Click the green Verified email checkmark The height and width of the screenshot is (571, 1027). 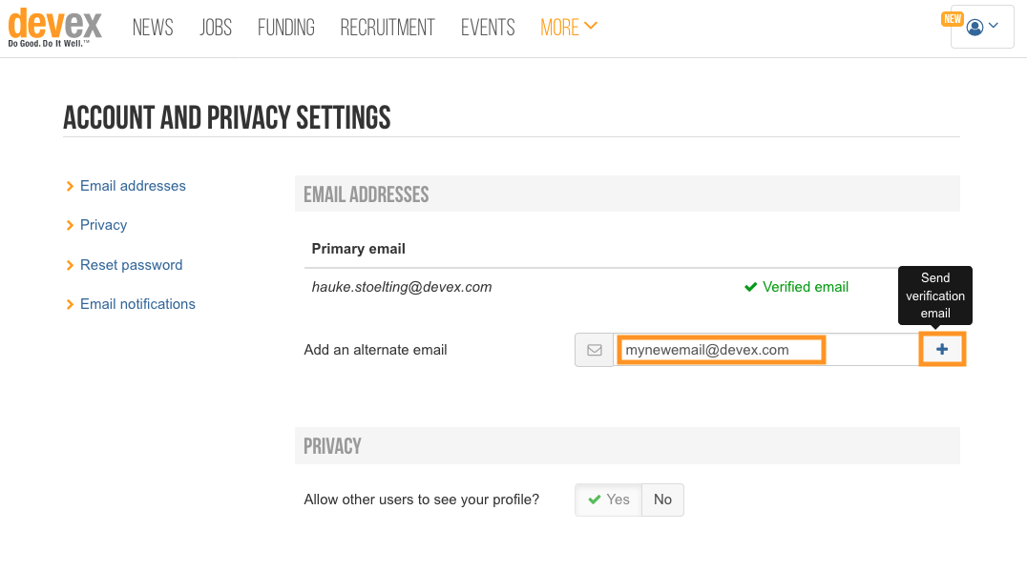750,287
